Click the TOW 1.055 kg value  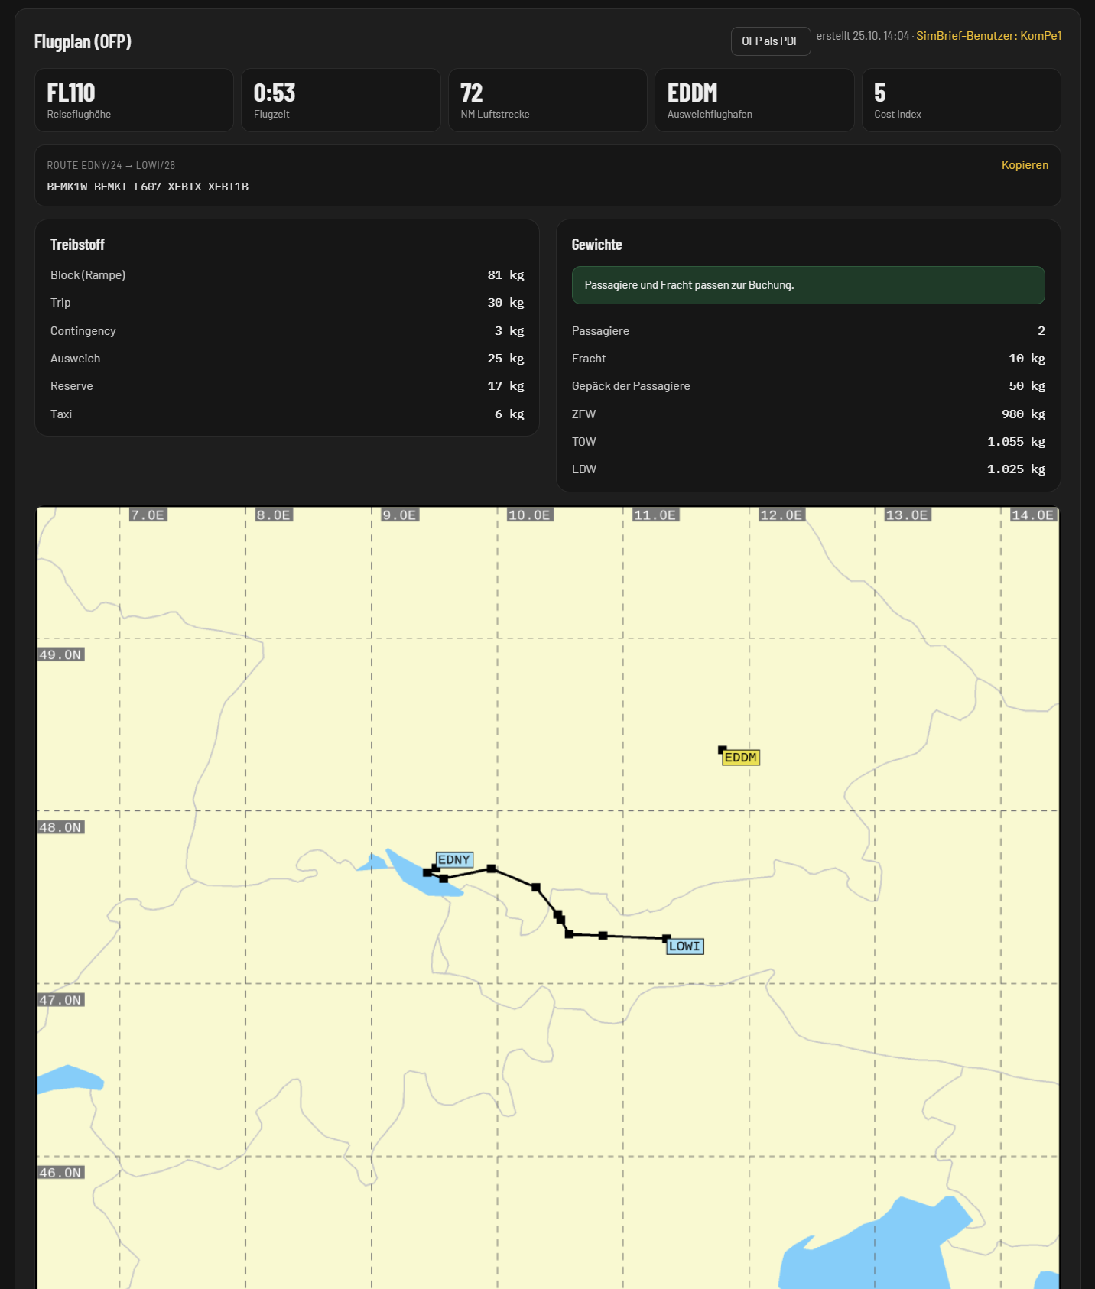[1015, 442]
